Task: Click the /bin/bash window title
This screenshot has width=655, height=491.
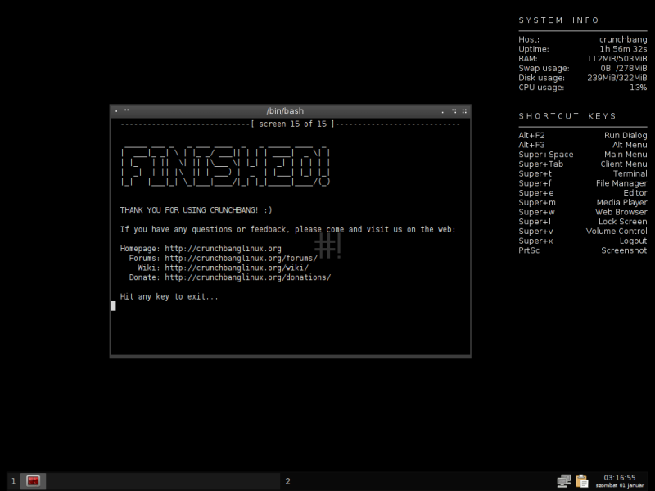Action: (285, 111)
